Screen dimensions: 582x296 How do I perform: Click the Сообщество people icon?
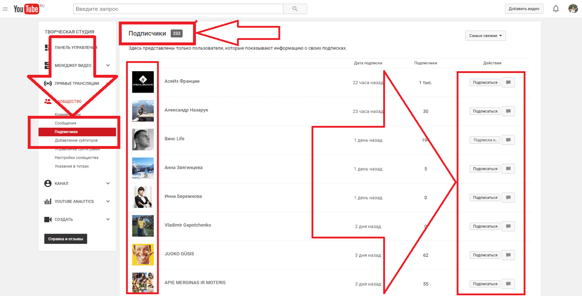[48, 101]
